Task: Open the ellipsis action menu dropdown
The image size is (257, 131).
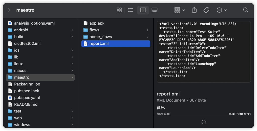Action: point(222,10)
